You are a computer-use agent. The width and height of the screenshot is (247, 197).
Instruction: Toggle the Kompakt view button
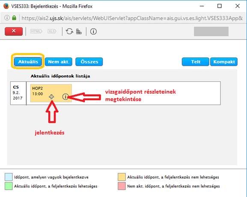[x=224, y=62]
